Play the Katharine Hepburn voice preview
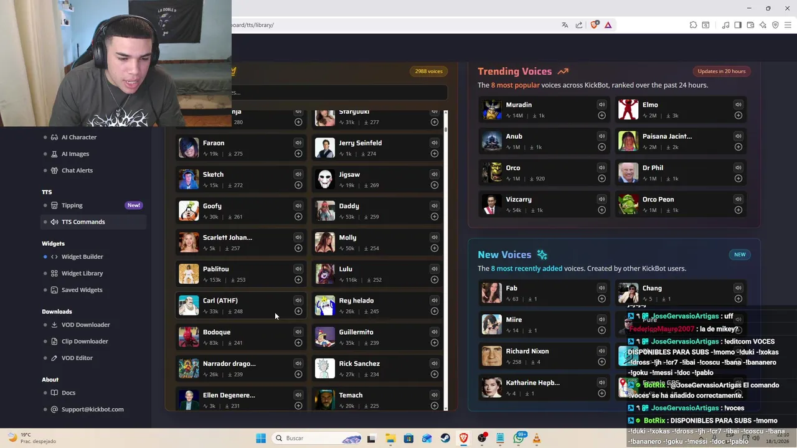The image size is (797, 448). (601, 383)
